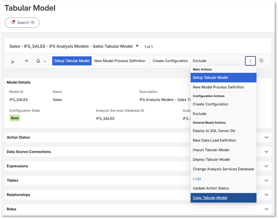278x219 pixels.
Task: Click the Expressions section header
Action: (x=17, y=166)
